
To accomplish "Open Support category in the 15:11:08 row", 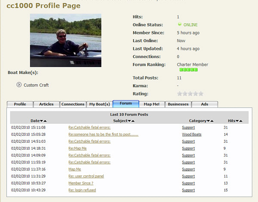I will tap(188, 128).
